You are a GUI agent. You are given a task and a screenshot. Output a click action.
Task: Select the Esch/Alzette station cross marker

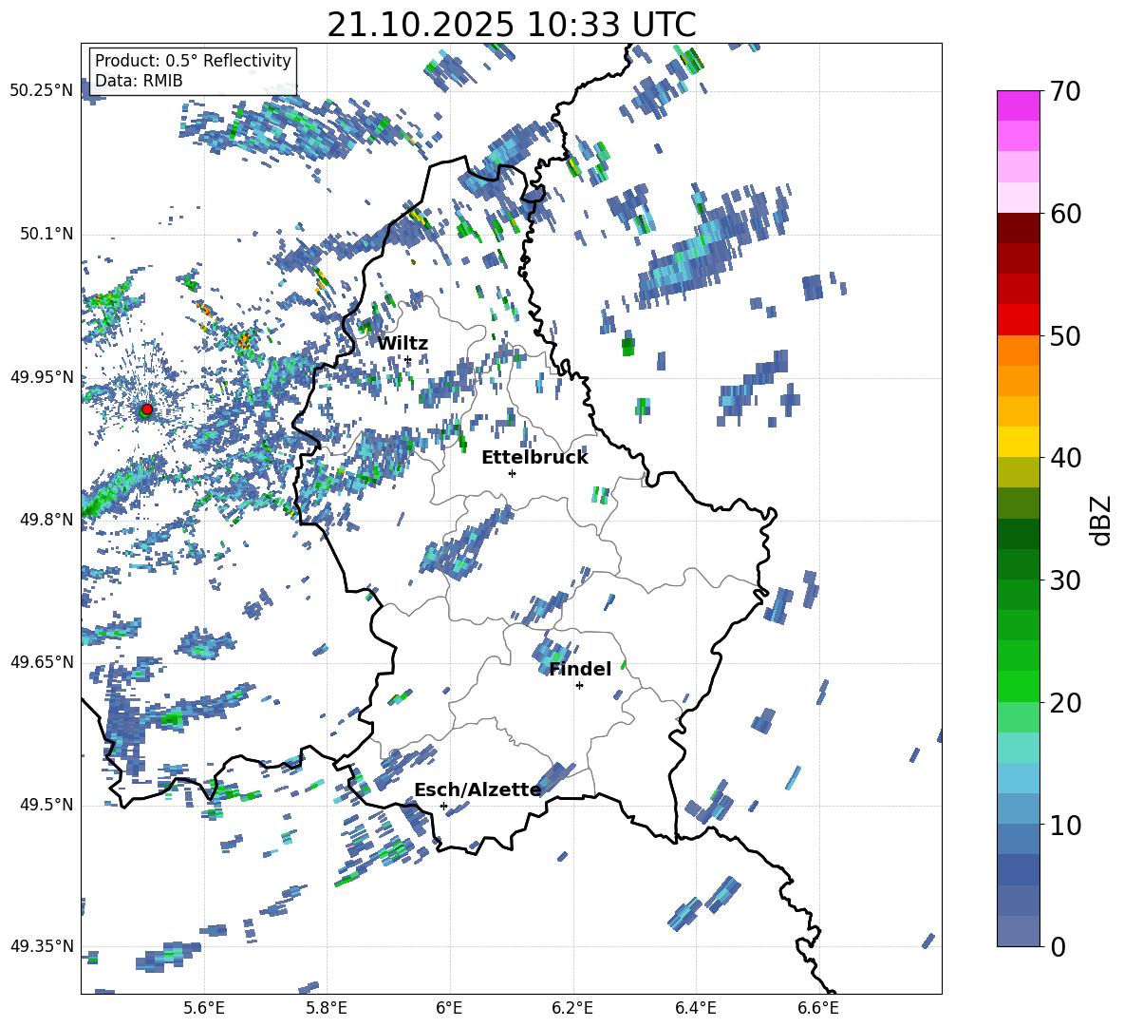click(443, 806)
